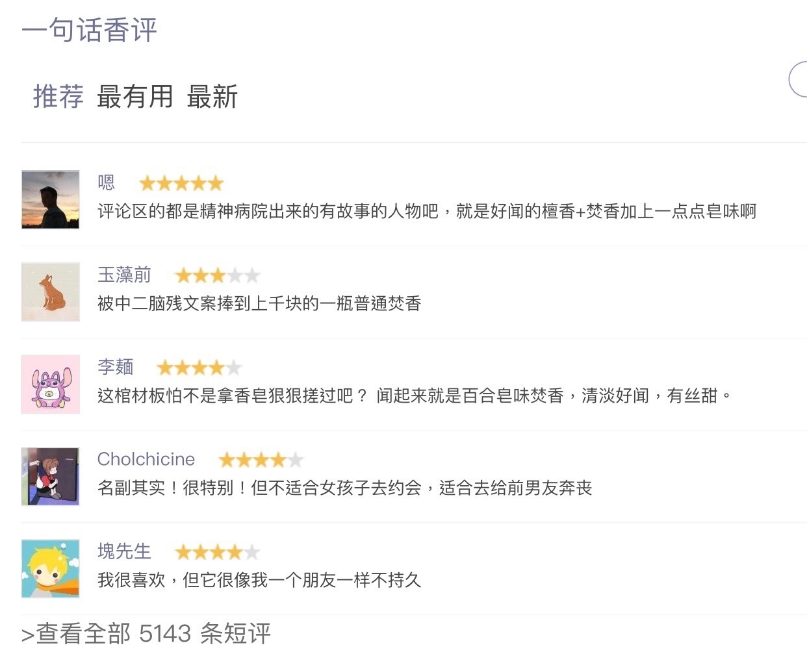
Task: Click Cholchicine's star rating
Action: click(261, 460)
